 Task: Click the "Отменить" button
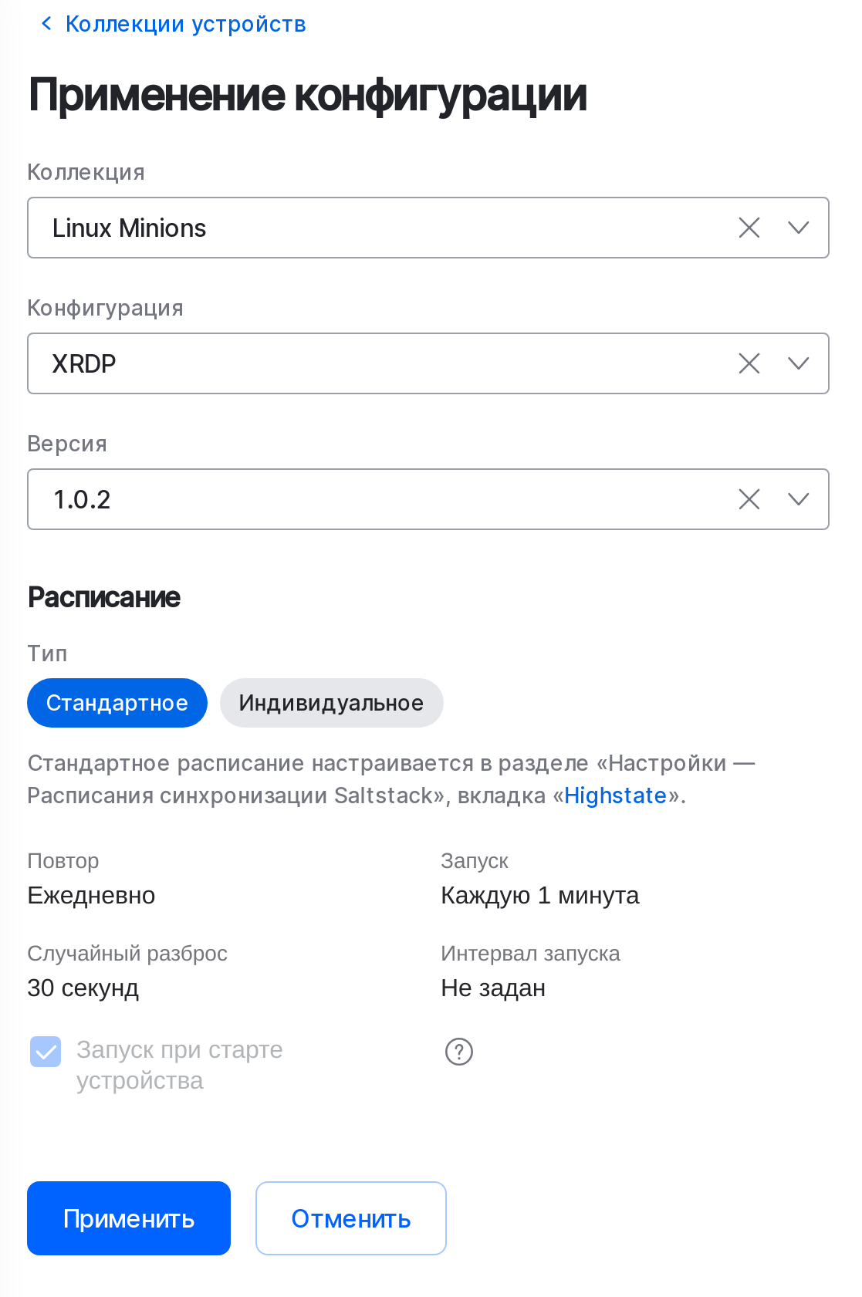[x=350, y=1218]
